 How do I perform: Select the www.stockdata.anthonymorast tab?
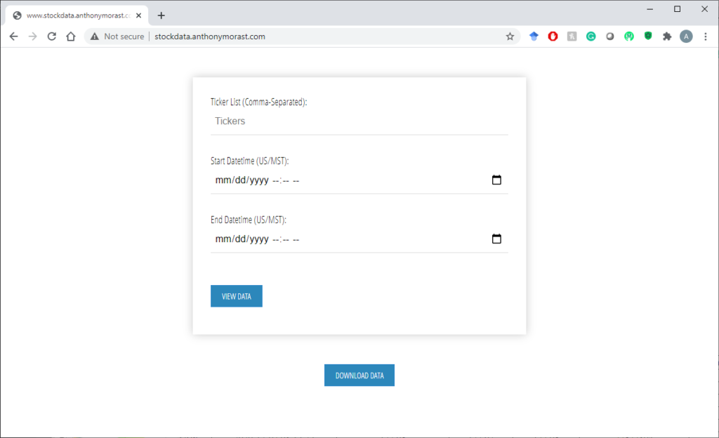(77, 15)
